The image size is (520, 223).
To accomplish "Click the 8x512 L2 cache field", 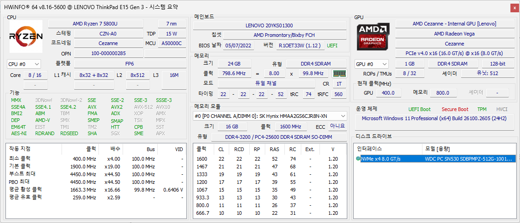I will (x=138, y=75).
